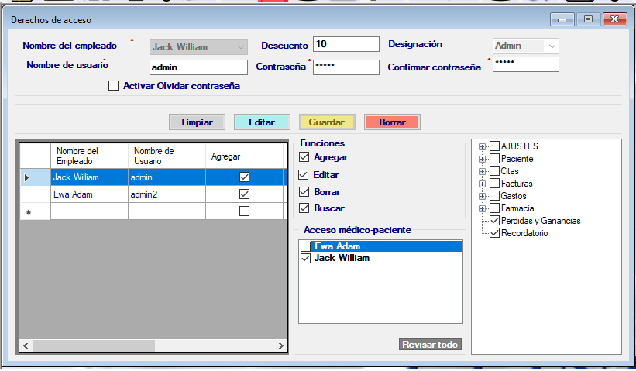Uncheck the Agregar function checkbox

point(304,157)
